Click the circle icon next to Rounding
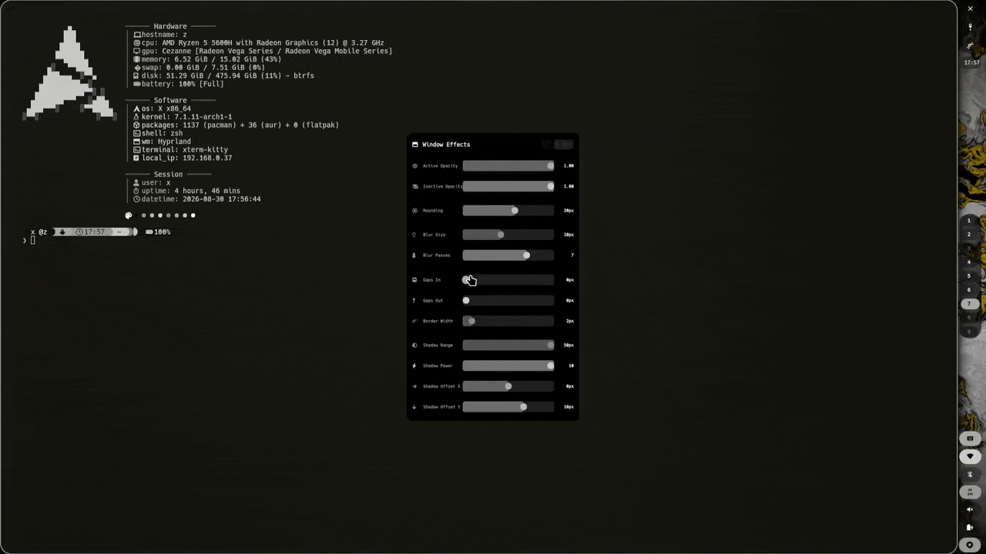Image resolution: width=986 pixels, height=554 pixels. pyautogui.click(x=415, y=210)
